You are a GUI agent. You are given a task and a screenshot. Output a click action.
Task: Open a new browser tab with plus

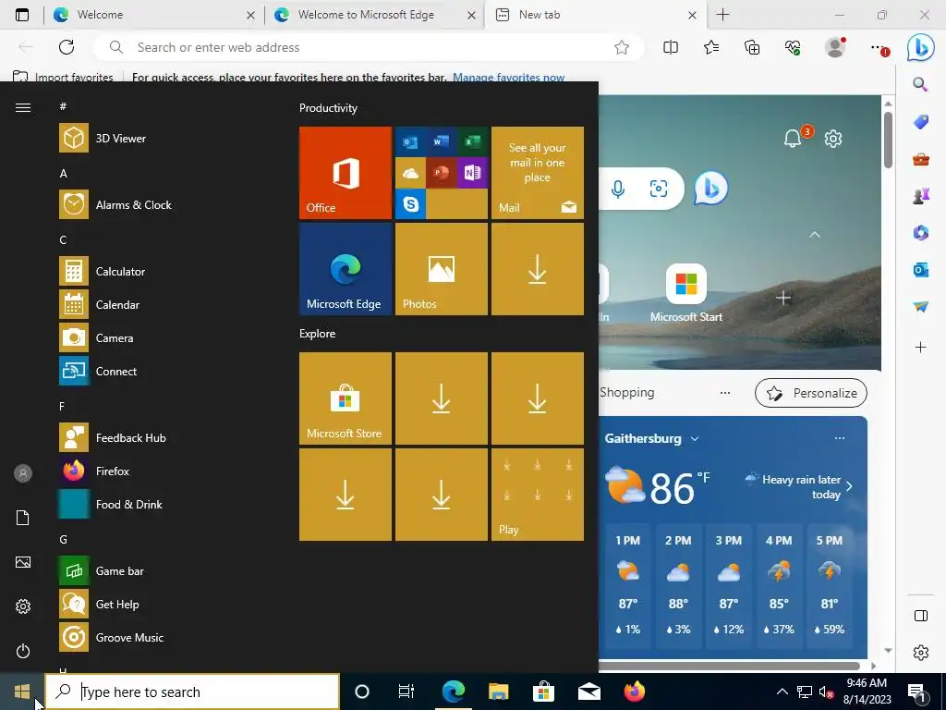(x=722, y=15)
